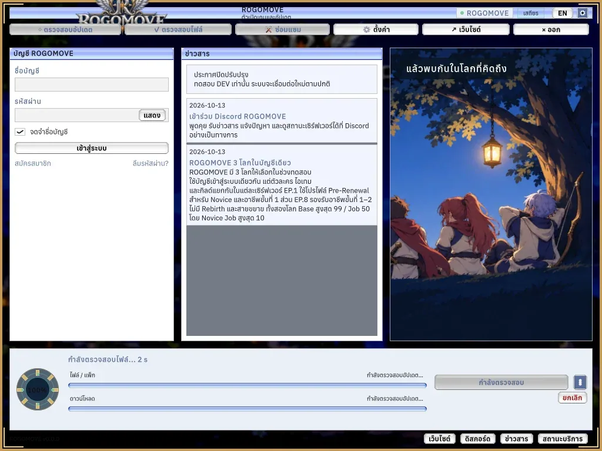The image size is (602, 451).
Task: Click the circular 100% progress gauge
Action: (37, 390)
